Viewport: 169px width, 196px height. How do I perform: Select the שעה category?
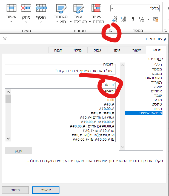[144, 87]
